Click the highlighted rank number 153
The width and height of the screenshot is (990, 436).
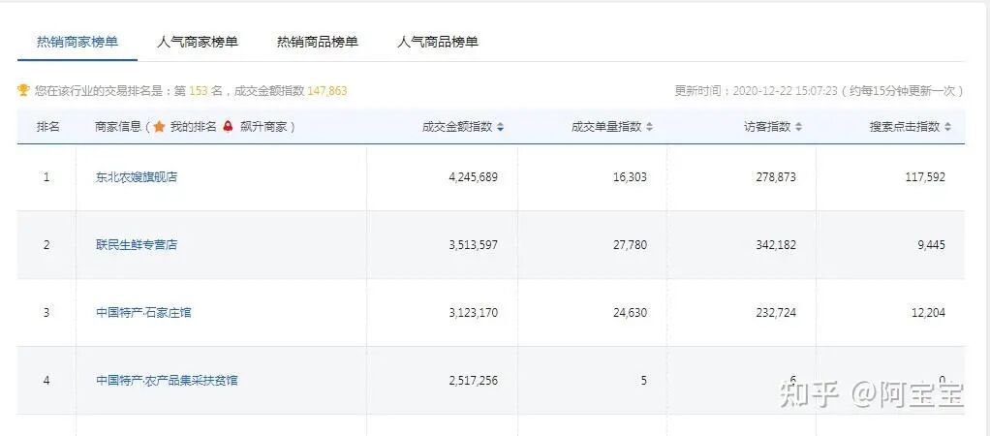(199, 91)
